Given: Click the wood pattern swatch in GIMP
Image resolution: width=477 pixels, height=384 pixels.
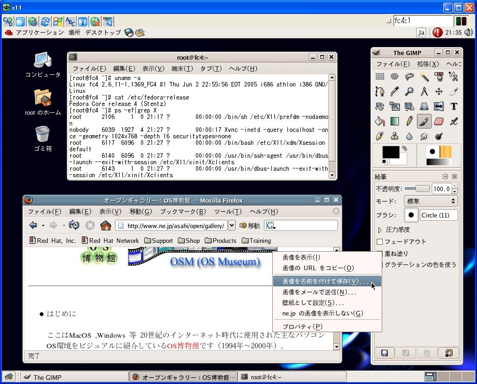Looking at the screenshot, I should [x=446, y=151].
